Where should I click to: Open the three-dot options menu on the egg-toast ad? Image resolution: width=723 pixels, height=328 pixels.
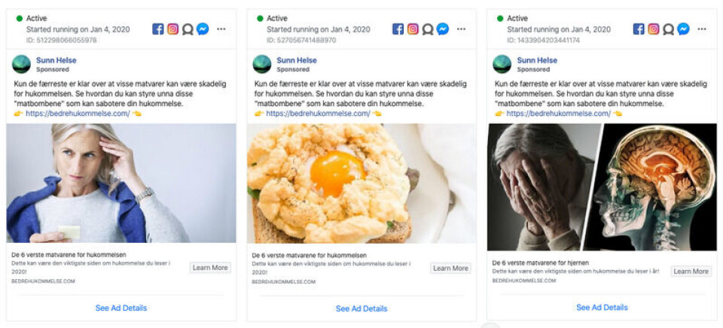(461, 29)
